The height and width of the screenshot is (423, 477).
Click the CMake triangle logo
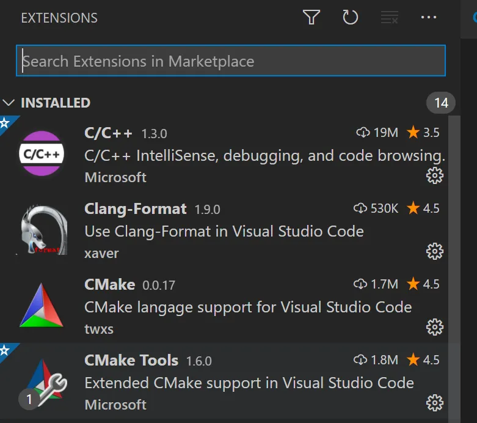click(x=42, y=305)
